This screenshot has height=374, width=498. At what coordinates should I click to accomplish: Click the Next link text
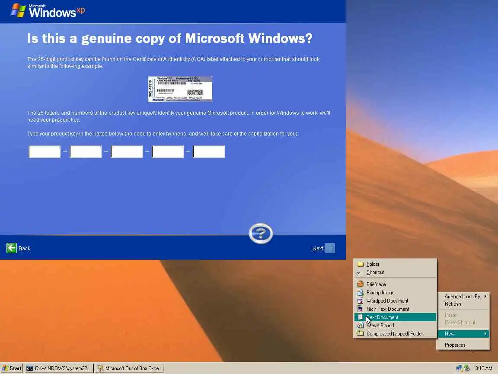(318, 248)
